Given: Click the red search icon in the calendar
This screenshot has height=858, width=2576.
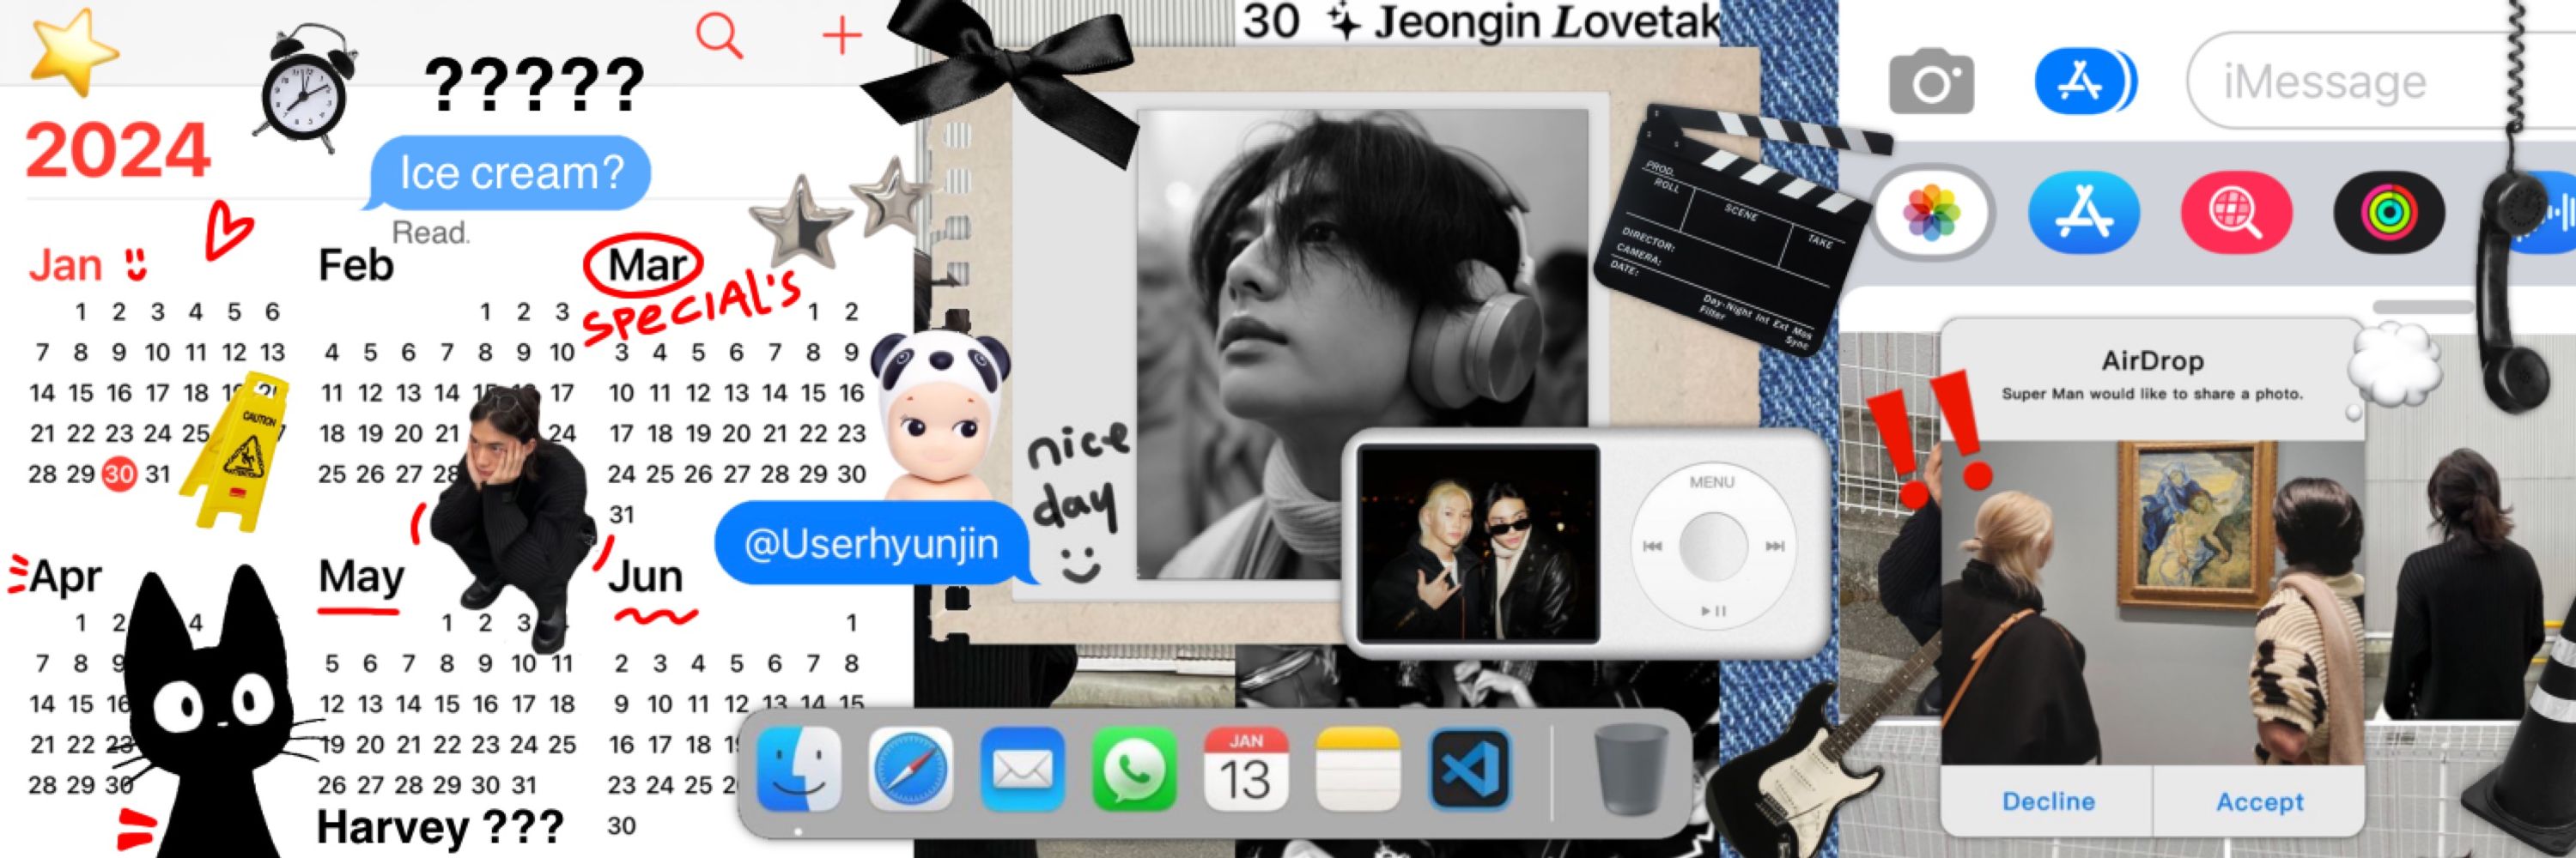Looking at the screenshot, I should tap(719, 37).
